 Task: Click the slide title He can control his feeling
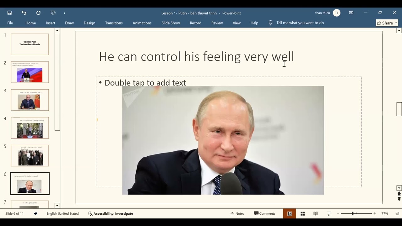pyautogui.click(x=196, y=56)
